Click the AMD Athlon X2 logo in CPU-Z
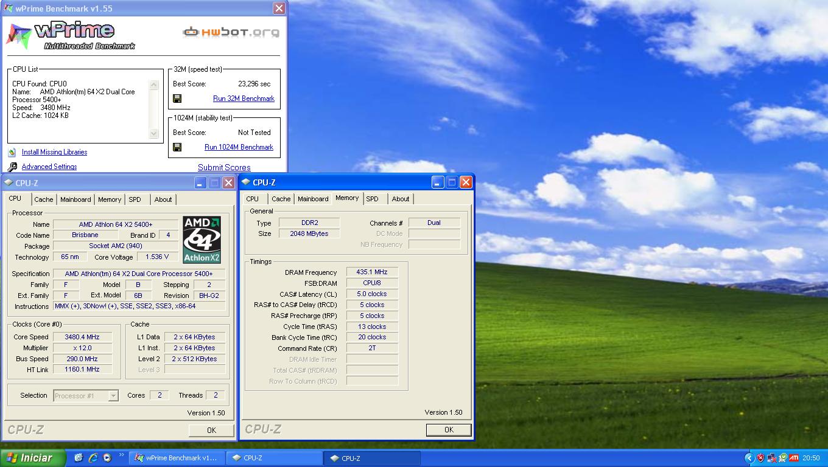Image resolution: width=828 pixels, height=467 pixels. point(202,240)
